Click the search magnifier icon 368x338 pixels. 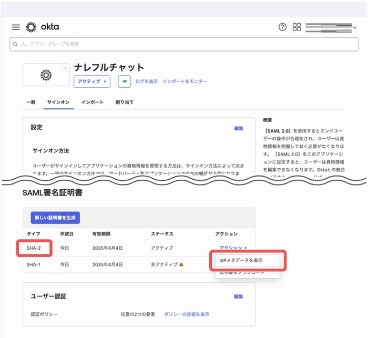click(x=15, y=44)
